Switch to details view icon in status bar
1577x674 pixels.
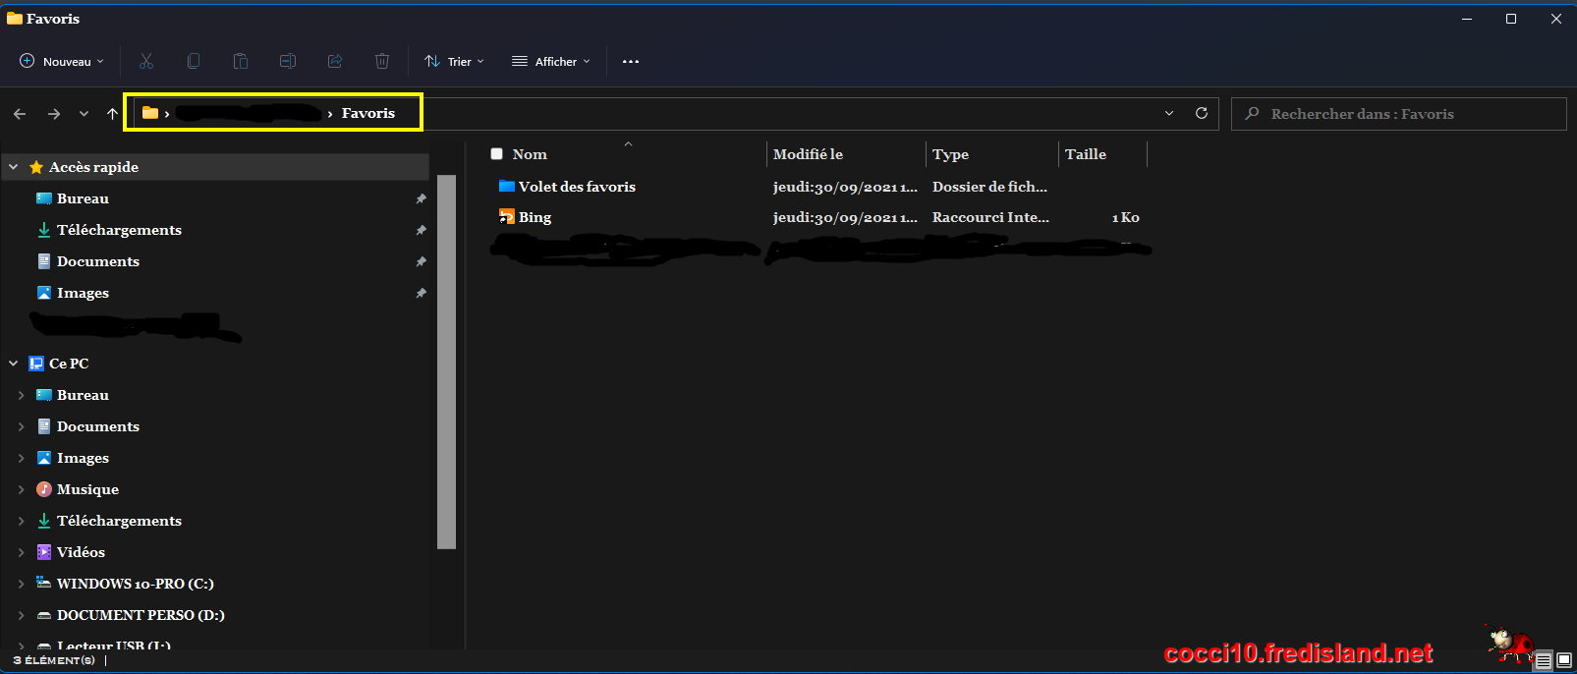pyautogui.click(x=1545, y=660)
